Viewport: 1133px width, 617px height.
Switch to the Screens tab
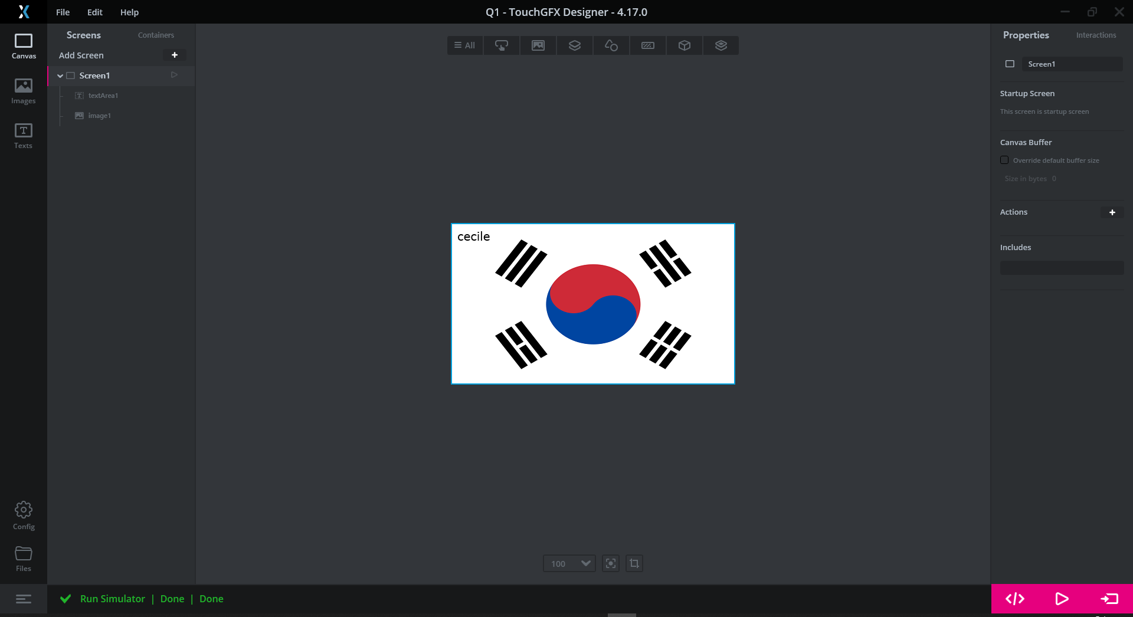coord(84,35)
